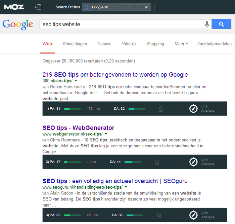
Task: Click the MozBar export icon
Action: coord(38,7)
